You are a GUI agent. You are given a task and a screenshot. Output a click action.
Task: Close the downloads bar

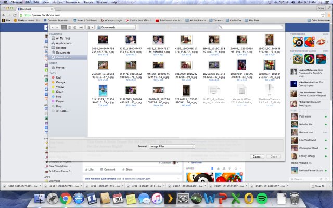click(329, 186)
